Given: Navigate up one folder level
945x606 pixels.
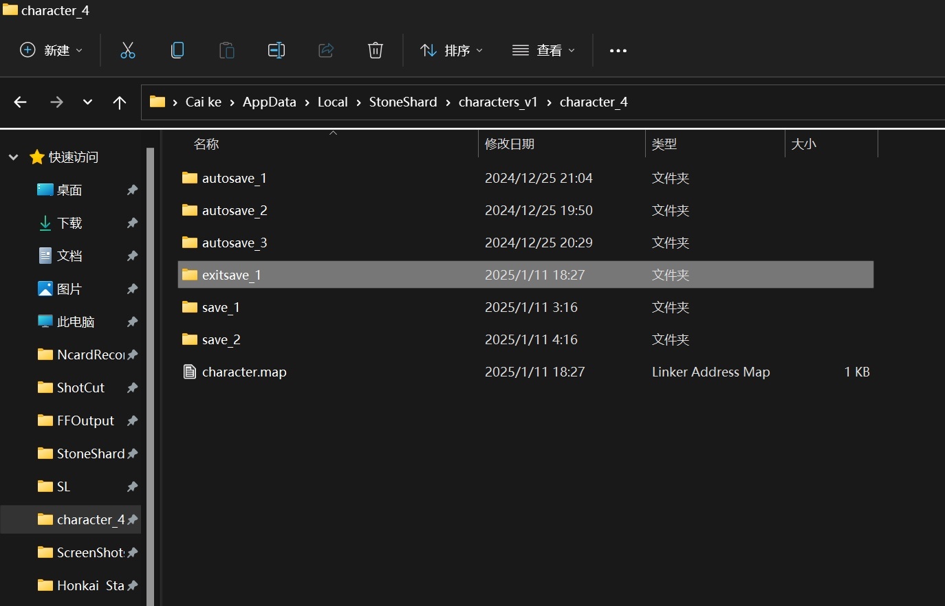Looking at the screenshot, I should click(120, 102).
